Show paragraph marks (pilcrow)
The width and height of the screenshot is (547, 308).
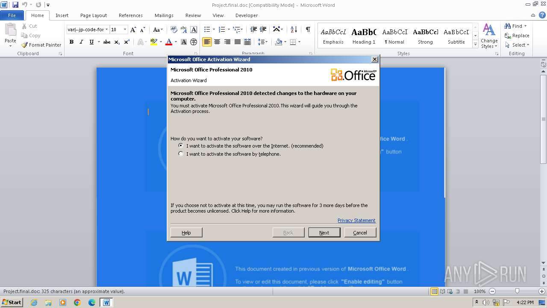tap(308, 30)
